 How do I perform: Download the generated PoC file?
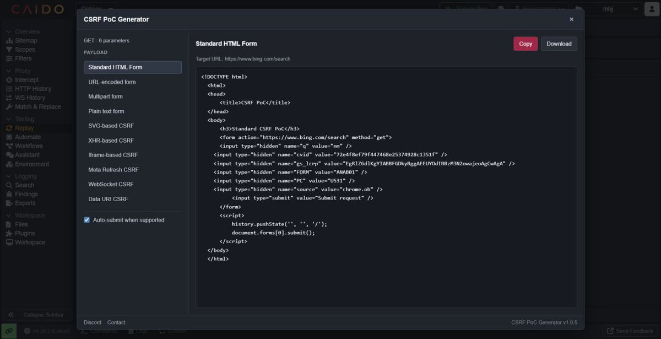click(559, 44)
